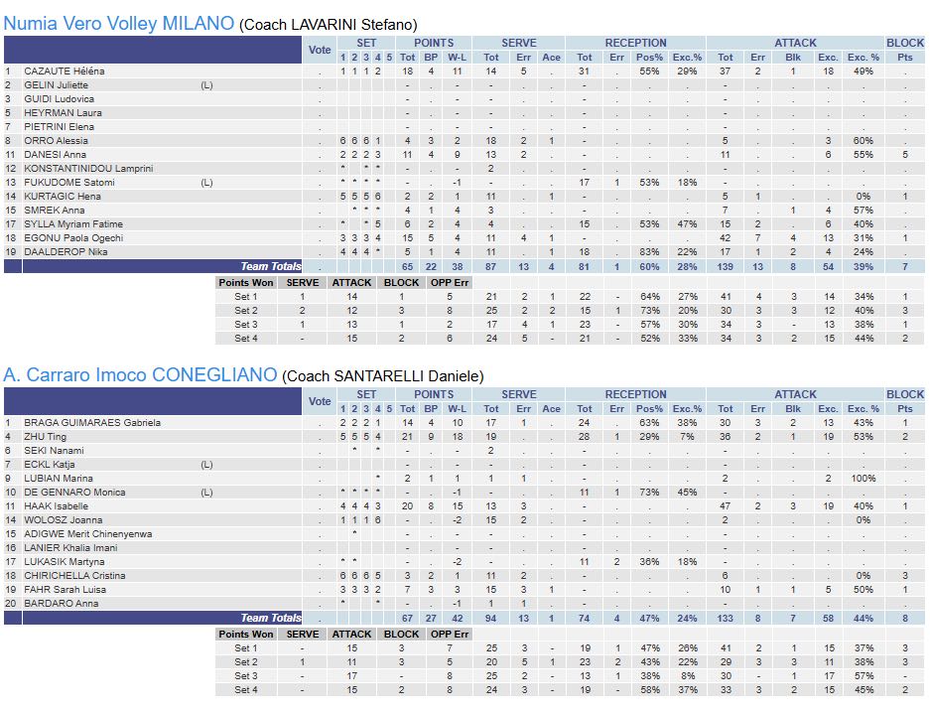Click Milano OPP Err column header
930x713 pixels.
450,283
